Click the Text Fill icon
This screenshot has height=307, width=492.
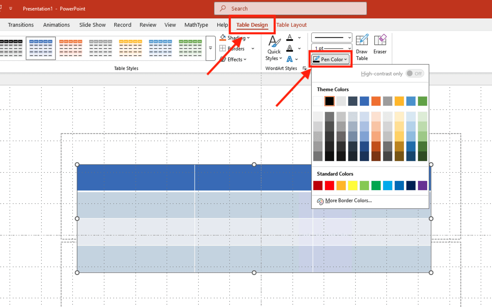tap(290, 38)
